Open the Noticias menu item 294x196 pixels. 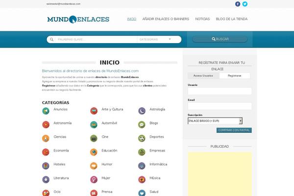(x=202, y=19)
